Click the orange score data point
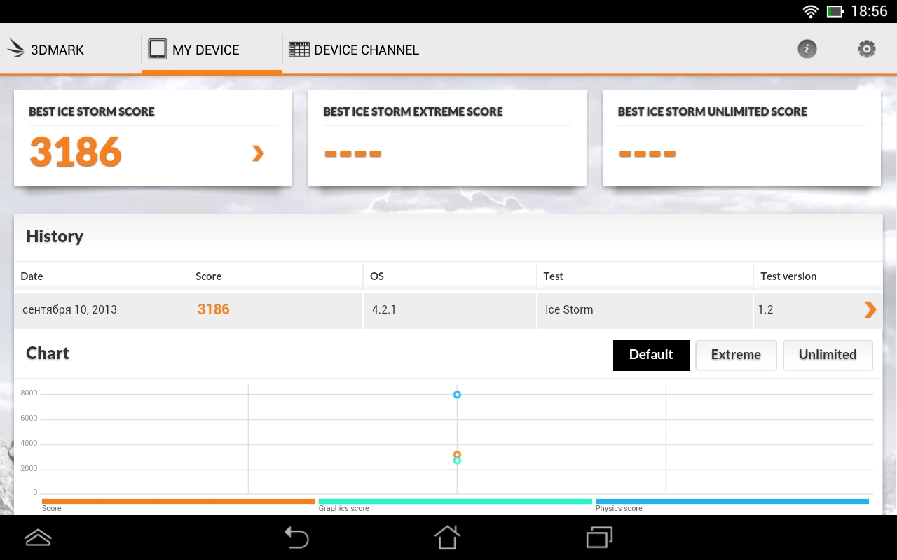Image resolution: width=897 pixels, height=560 pixels. pyautogui.click(x=457, y=454)
